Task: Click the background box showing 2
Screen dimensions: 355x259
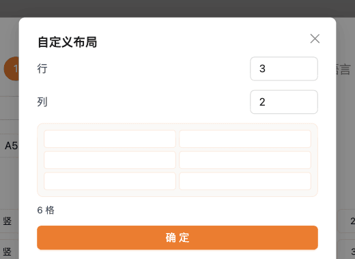Action: click(x=346, y=221)
